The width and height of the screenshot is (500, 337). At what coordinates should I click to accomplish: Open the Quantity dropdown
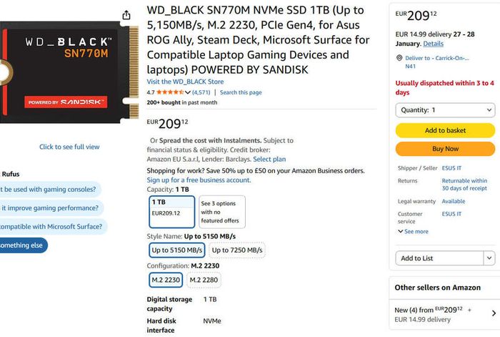tap(445, 110)
